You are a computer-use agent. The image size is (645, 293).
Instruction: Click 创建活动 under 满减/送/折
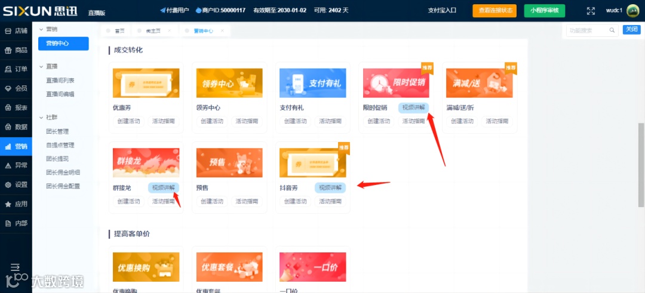pos(462,121)
